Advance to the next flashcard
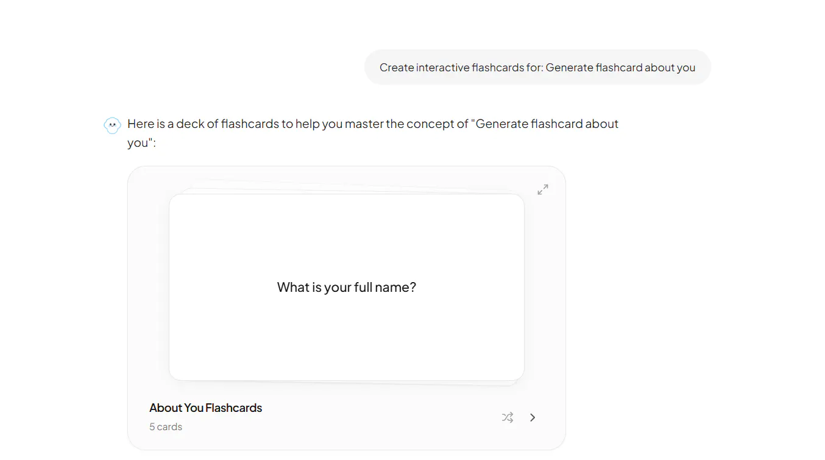Image resolution: width=825 pixels, height=460 pixels. (x=533, y=417)
